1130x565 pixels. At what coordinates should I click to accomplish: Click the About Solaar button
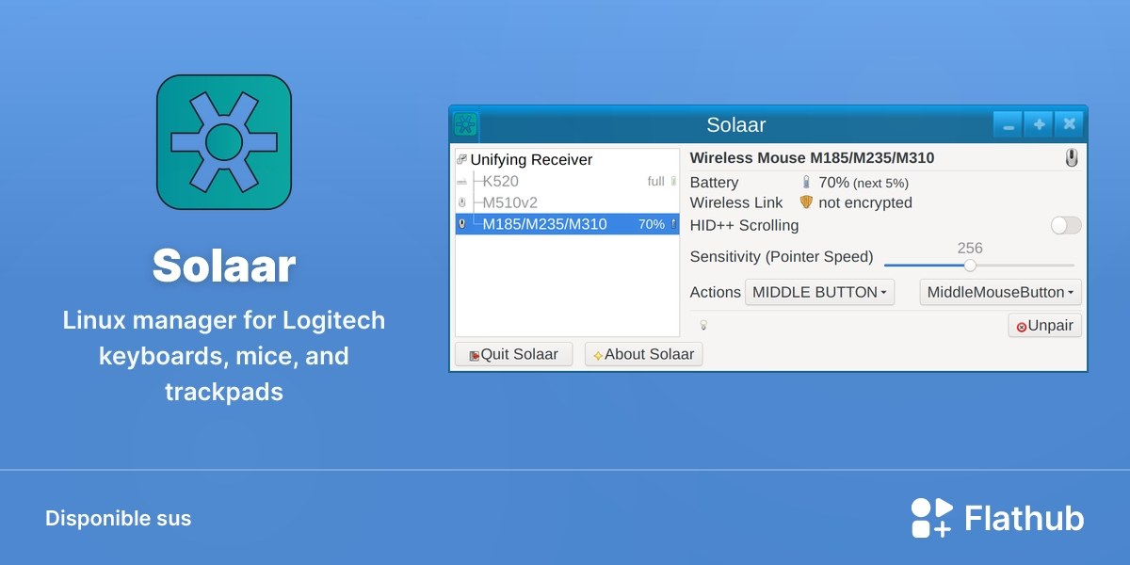tap(643, 354)
